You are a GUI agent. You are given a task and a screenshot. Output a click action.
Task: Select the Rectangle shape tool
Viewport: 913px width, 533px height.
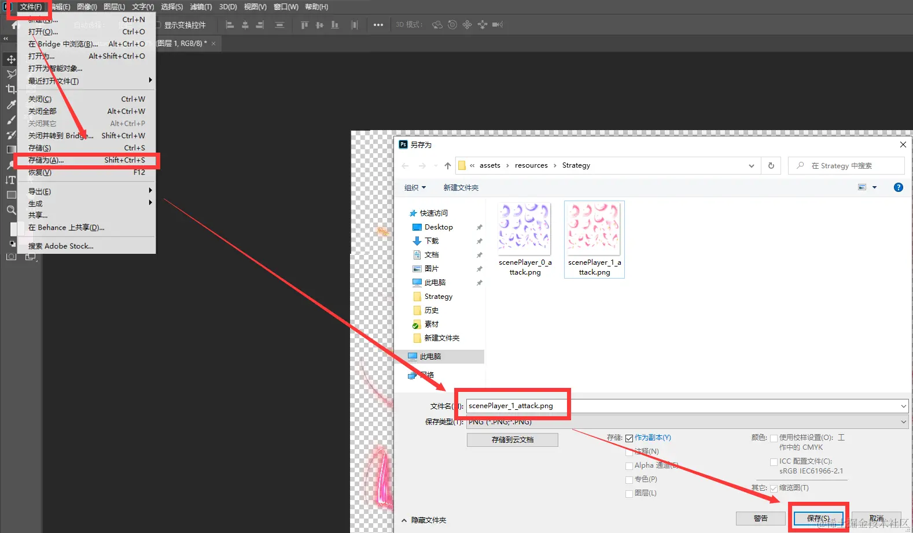11,195
